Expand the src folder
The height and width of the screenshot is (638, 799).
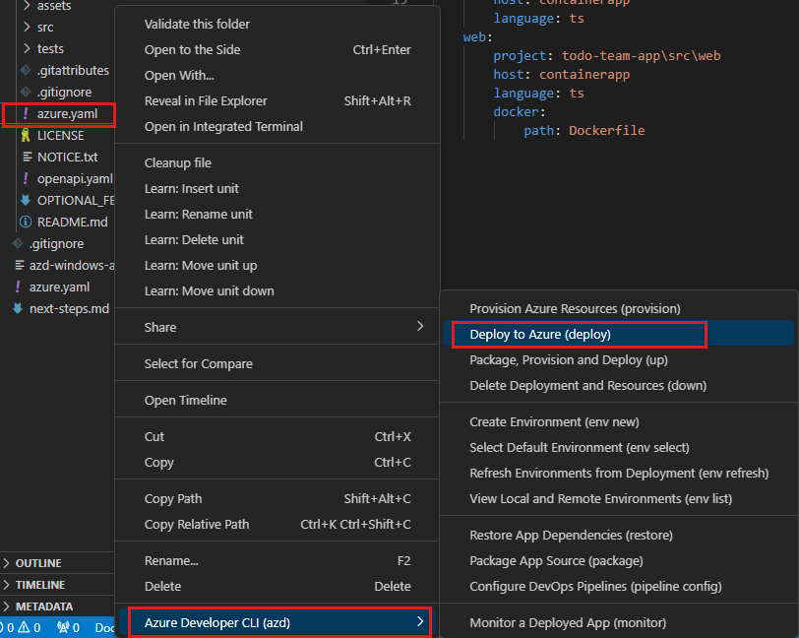point(27,27)
